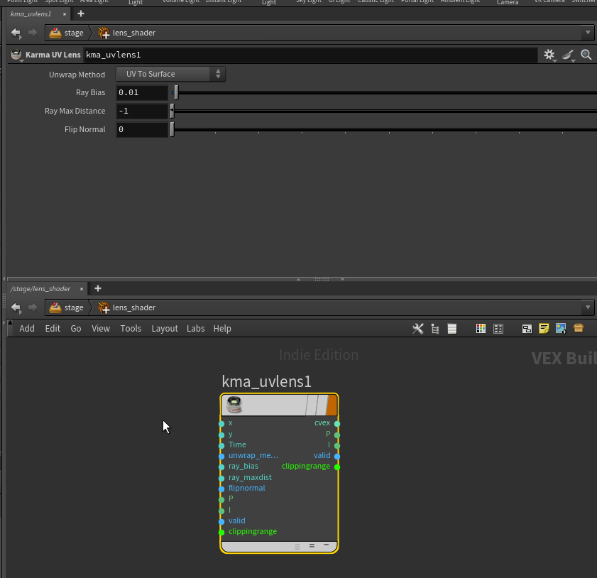Add a background image to the network

[x=562, y=328]
